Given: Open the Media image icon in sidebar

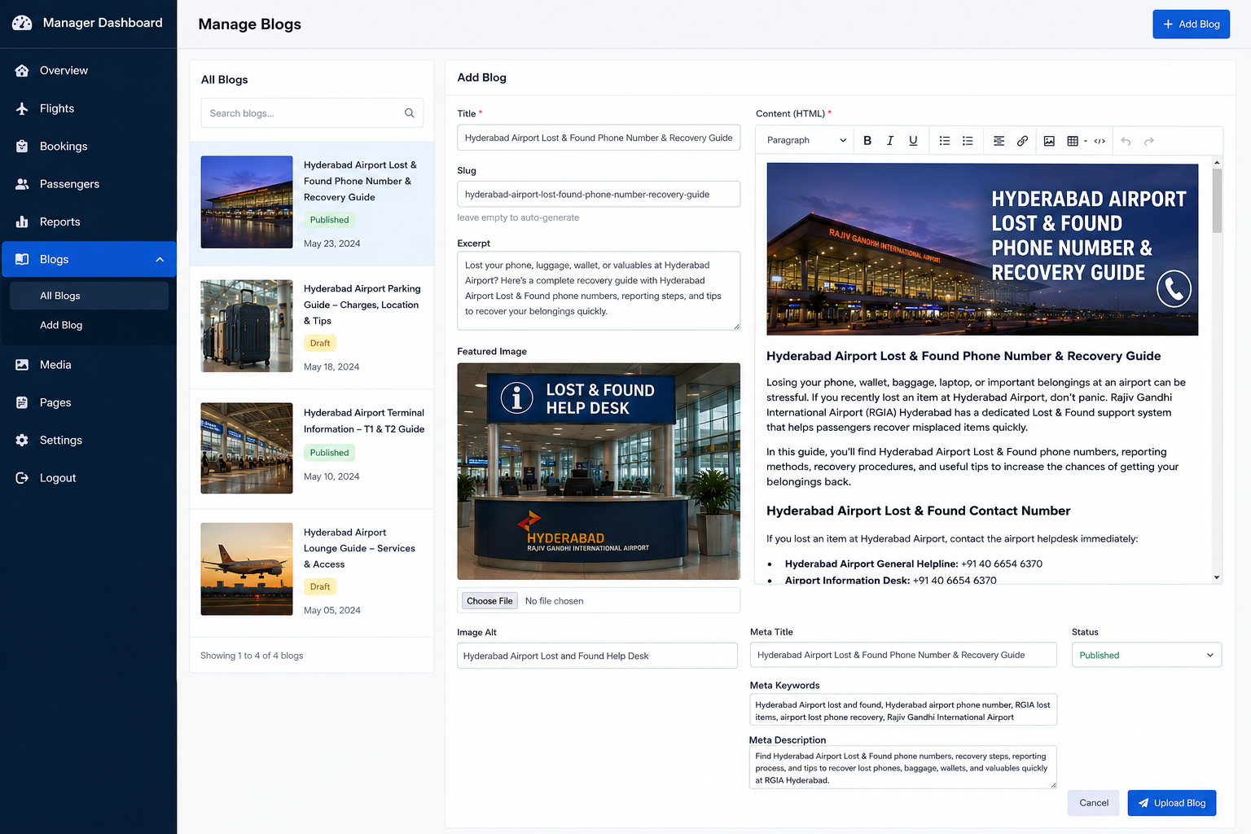Looking at the screenshot, I should pyautogui.click(x=22, y=365).
